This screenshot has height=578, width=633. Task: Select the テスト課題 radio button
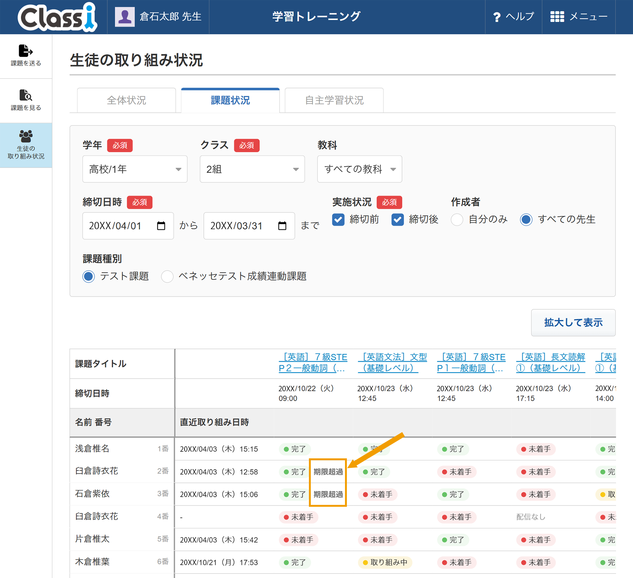(89, 276)
